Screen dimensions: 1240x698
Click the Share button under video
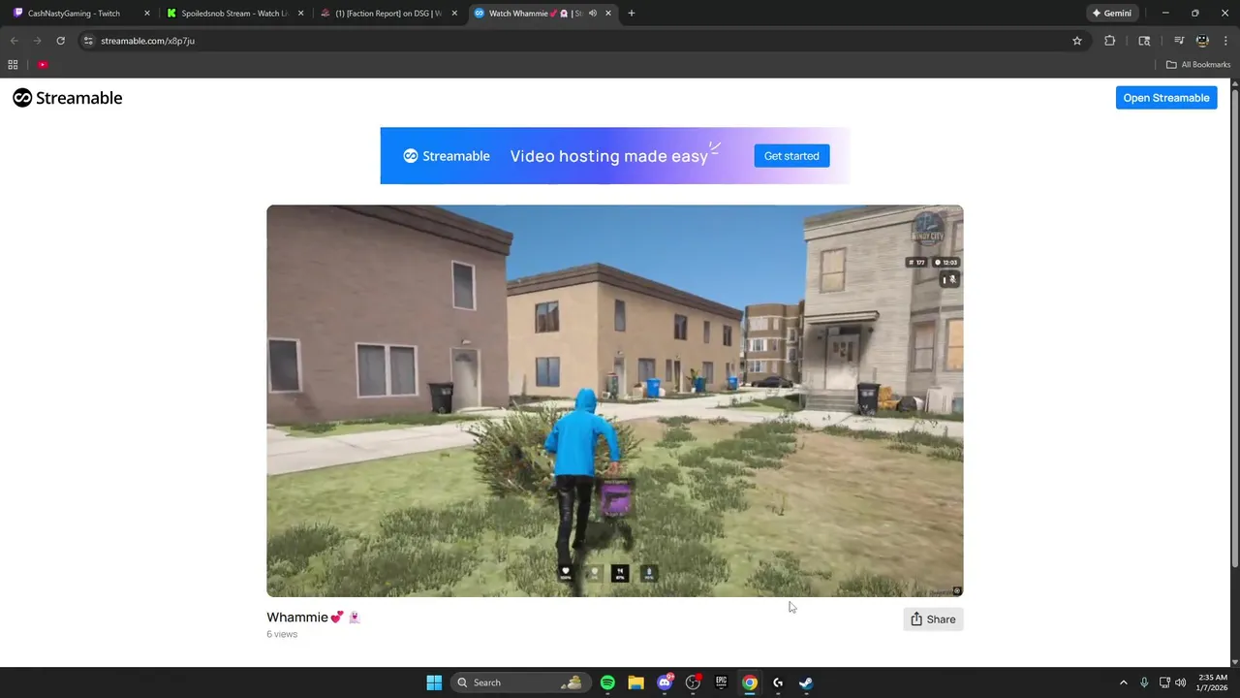pos(933,619)
